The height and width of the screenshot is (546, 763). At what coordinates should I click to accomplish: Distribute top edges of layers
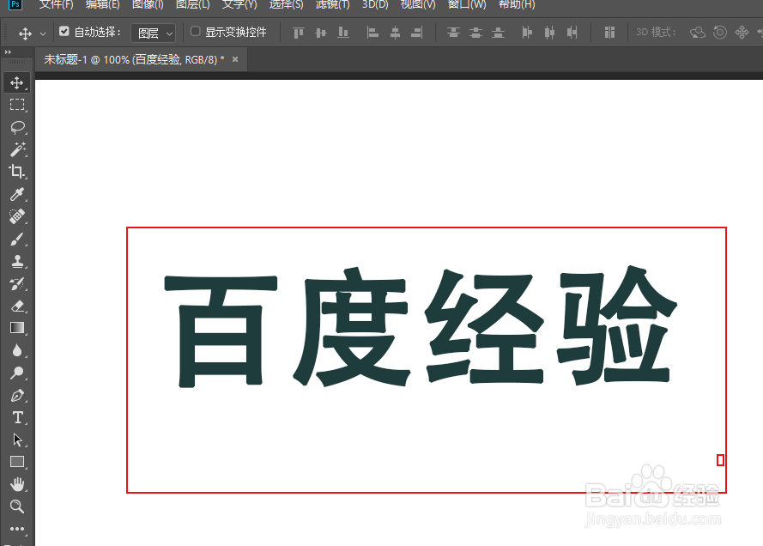click(453, 33)
